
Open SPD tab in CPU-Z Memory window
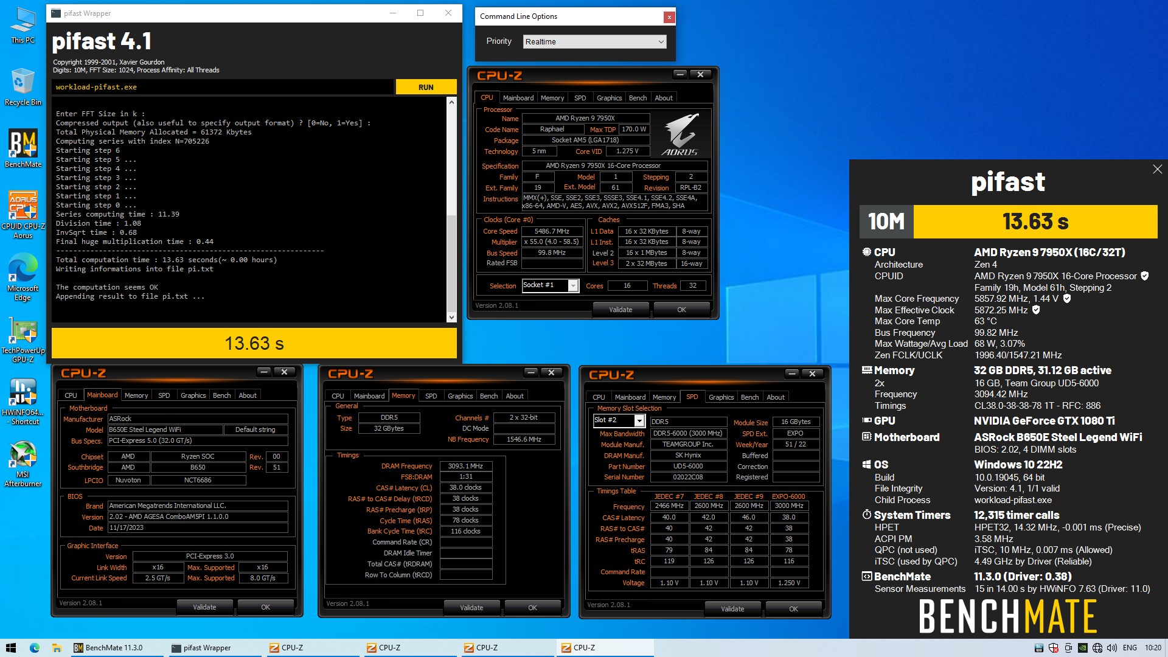pyautogui.click(x=431, y=396)
